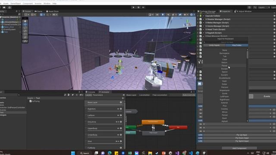Choose Backspace in the KeyCodes list
The image size is (276, 155).
click(x=224, y=53)
